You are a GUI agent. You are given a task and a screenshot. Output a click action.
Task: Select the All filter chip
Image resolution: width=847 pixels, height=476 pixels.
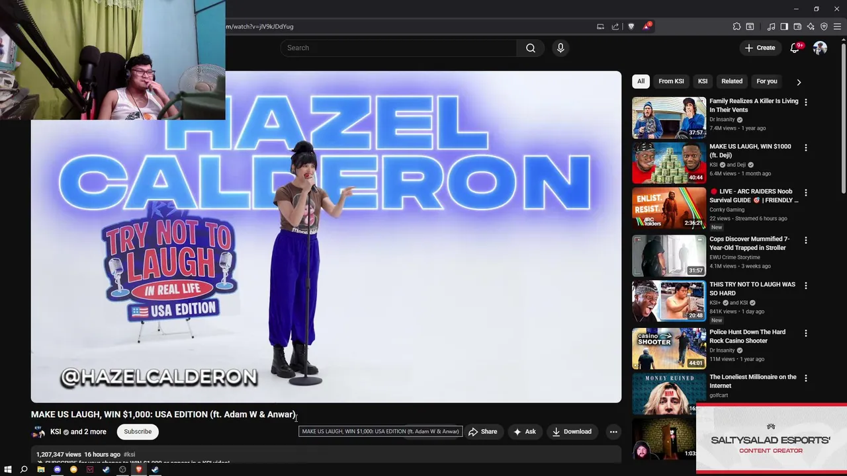[641, 81]
